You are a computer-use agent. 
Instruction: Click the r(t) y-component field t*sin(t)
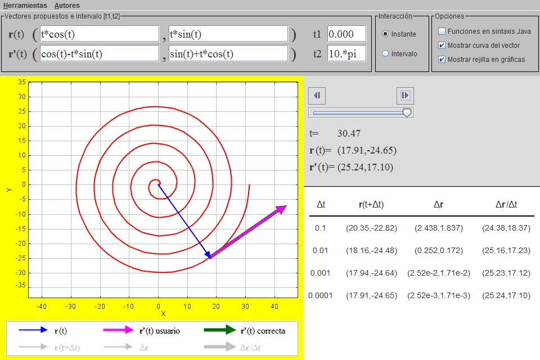coord(228,34)
